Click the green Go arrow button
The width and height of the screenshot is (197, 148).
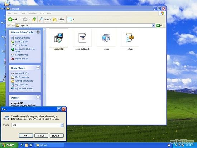(x=158, y=25)
